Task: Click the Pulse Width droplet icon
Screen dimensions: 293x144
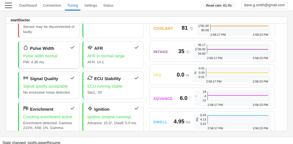Action: [x=26, y=48]
